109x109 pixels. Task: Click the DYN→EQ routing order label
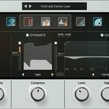pyautogui.click(x=64, y=35)
